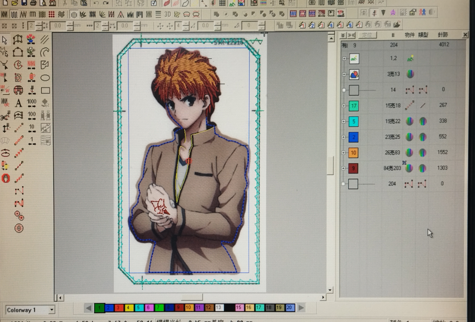This screenshot has width=475, height=322.
Task: Toggle the checkmark options icon
Action: (x=154, y=3)
